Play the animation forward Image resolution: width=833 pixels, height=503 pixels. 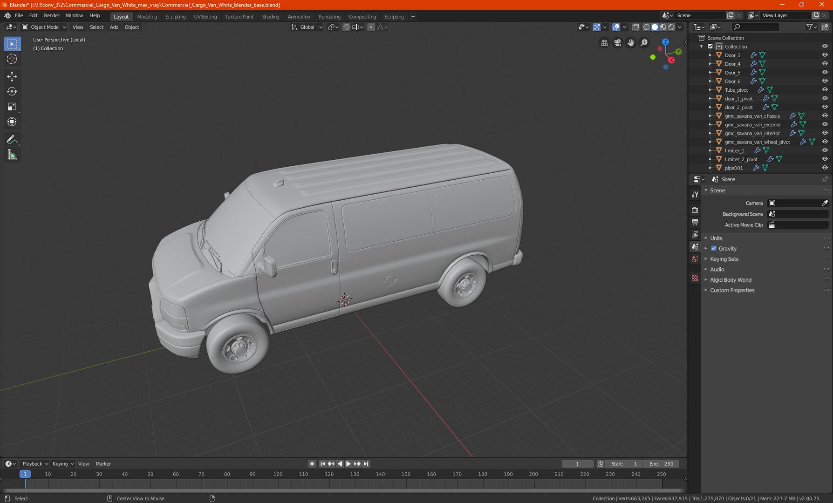pyautogui.click(x=348, y=464)
